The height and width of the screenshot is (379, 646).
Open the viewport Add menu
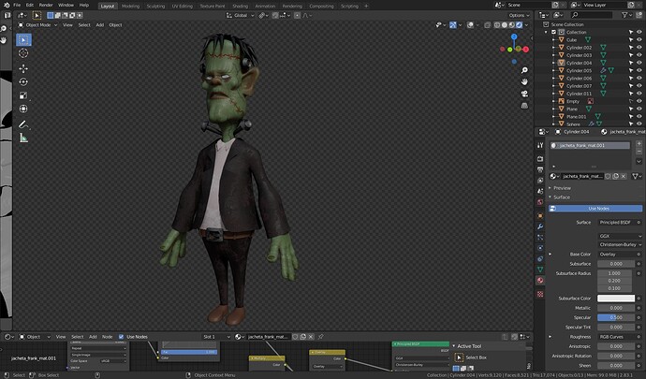[x=99, y=25]
